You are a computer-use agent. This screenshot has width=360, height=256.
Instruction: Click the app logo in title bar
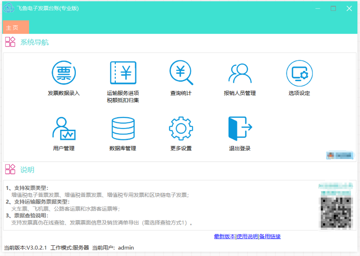tap(9, 8)
